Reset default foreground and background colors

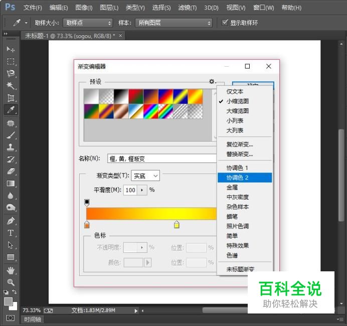click(x=6, y=292)
